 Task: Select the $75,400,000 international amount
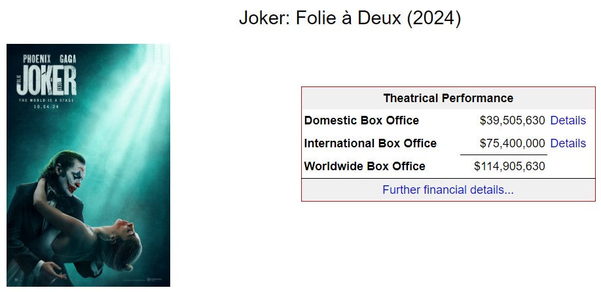click(512, 143)
